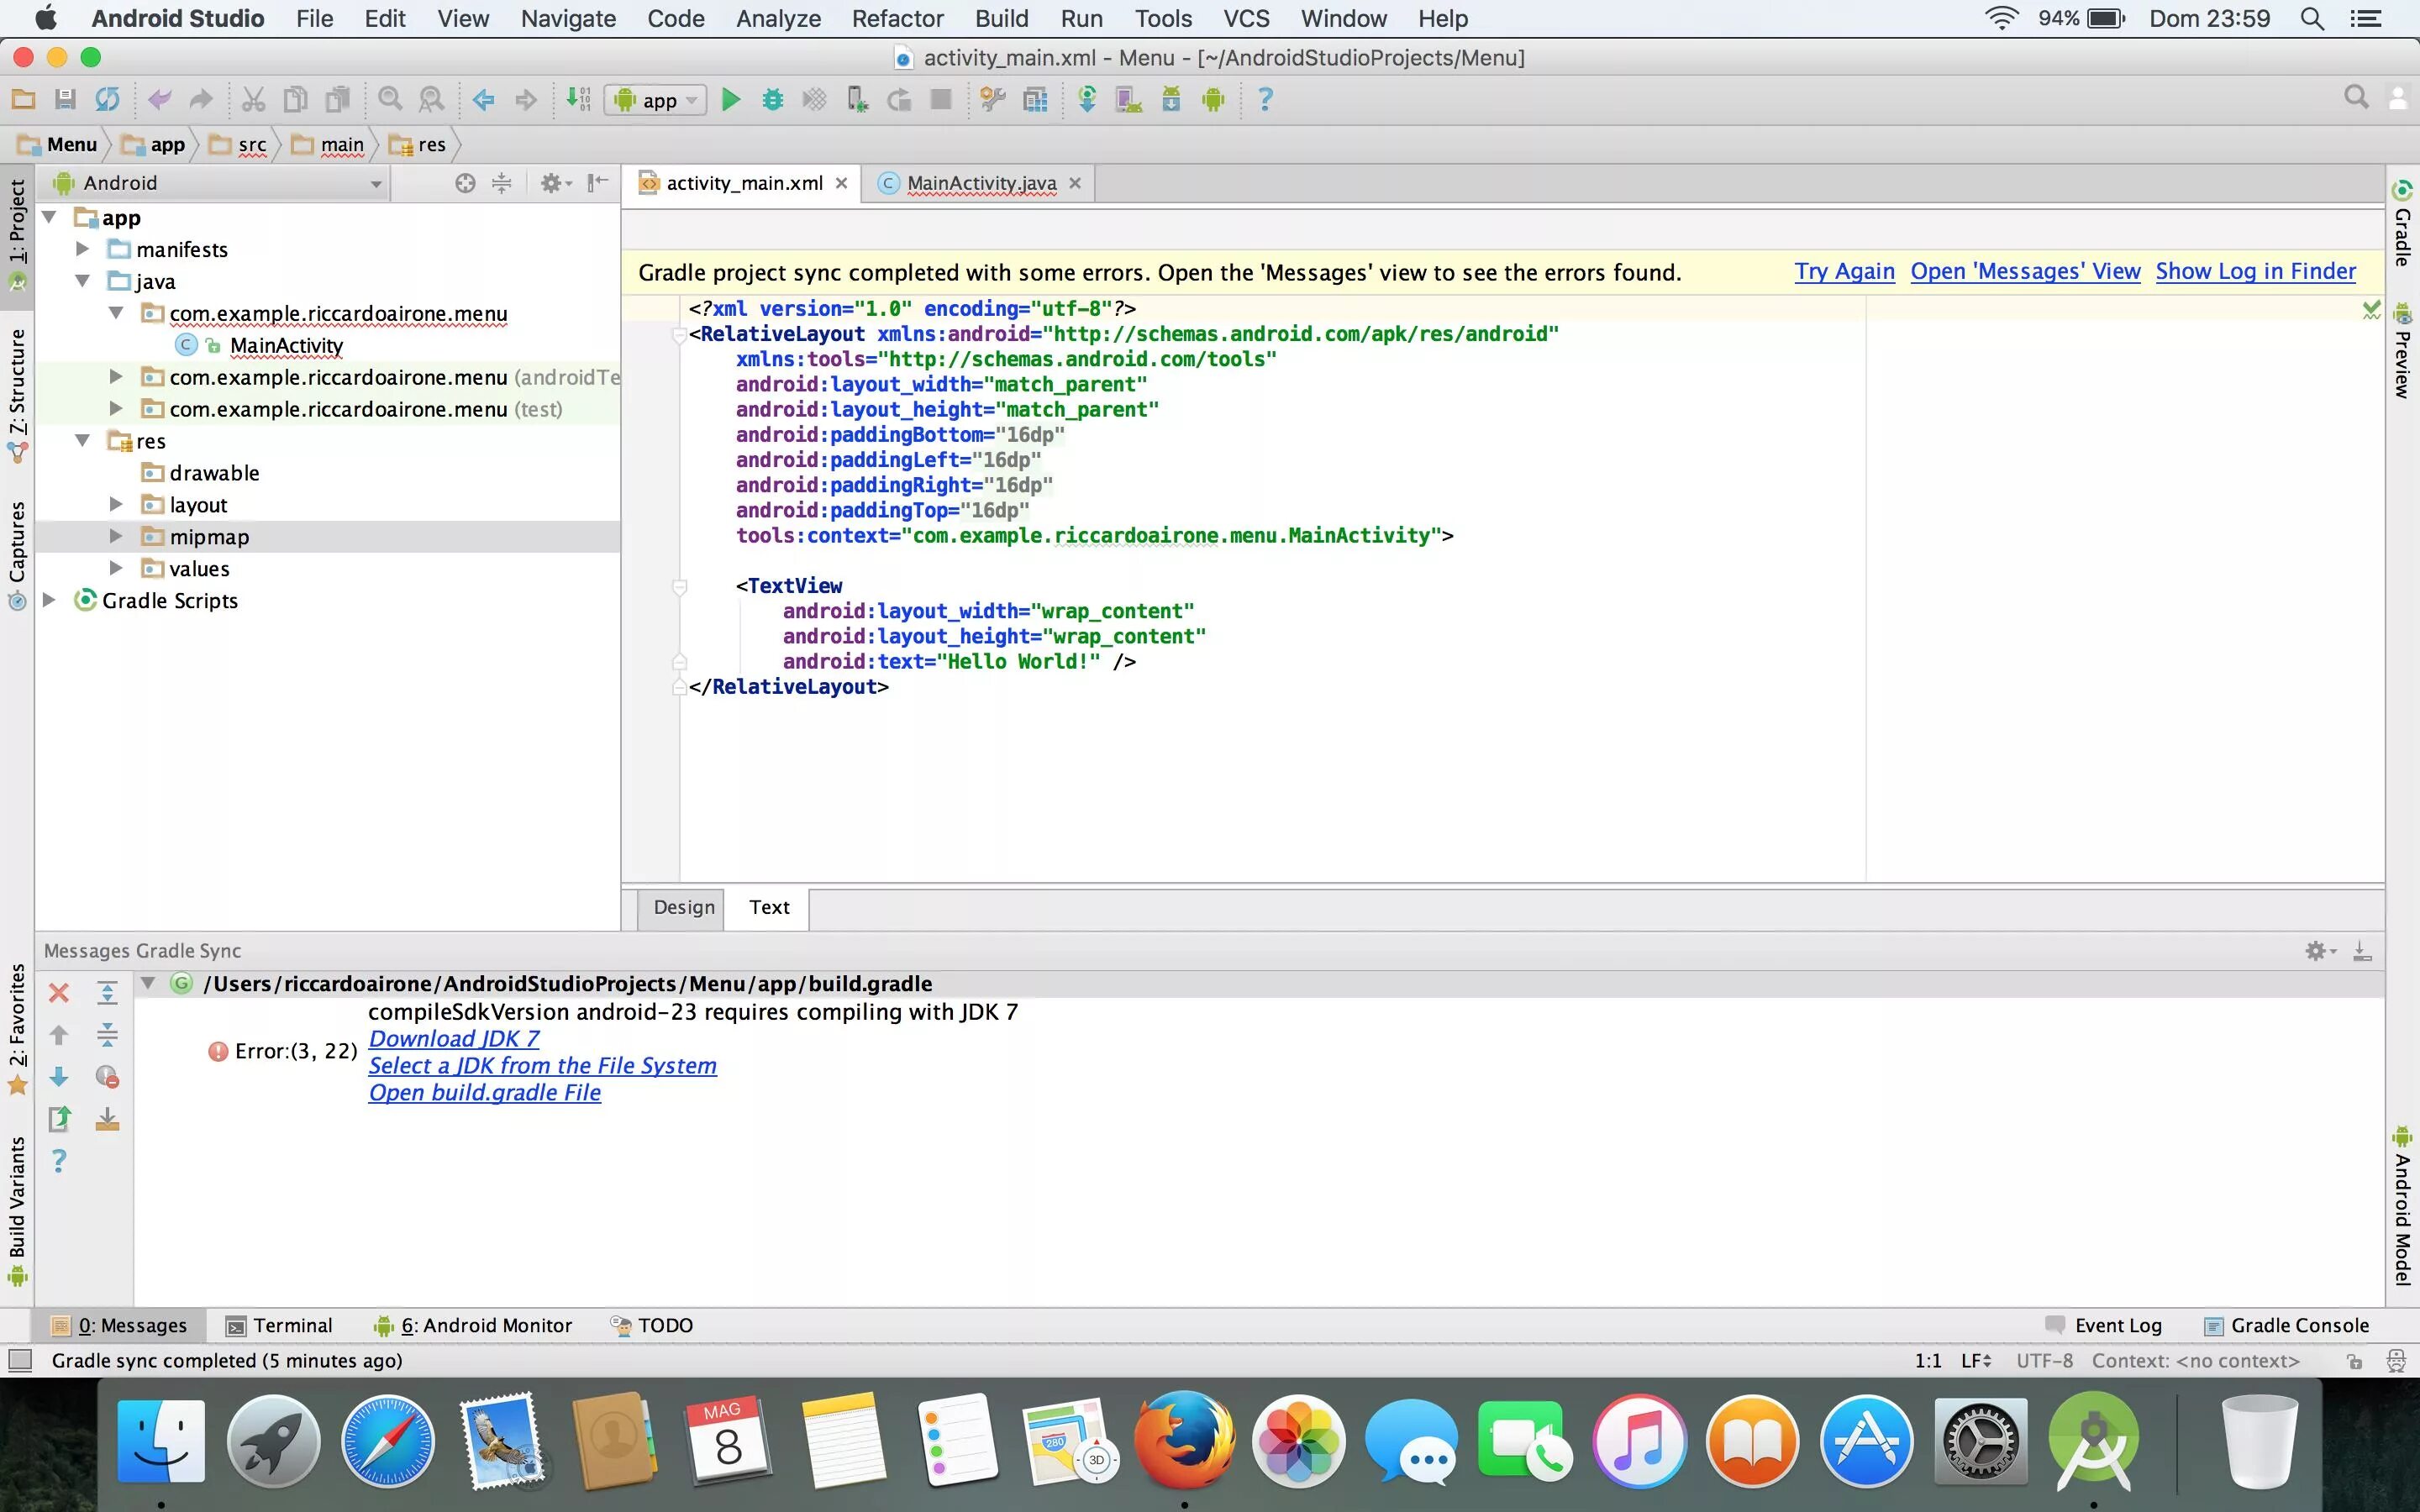
Task: Run the app with green play button
Action: pyautogui.click(x=731, y=99)
